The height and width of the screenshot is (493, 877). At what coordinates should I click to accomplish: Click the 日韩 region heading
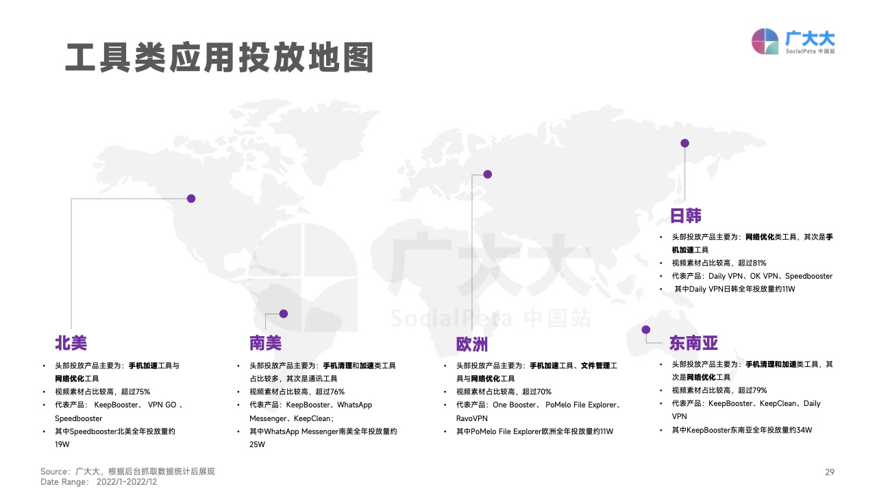point(686,216)
